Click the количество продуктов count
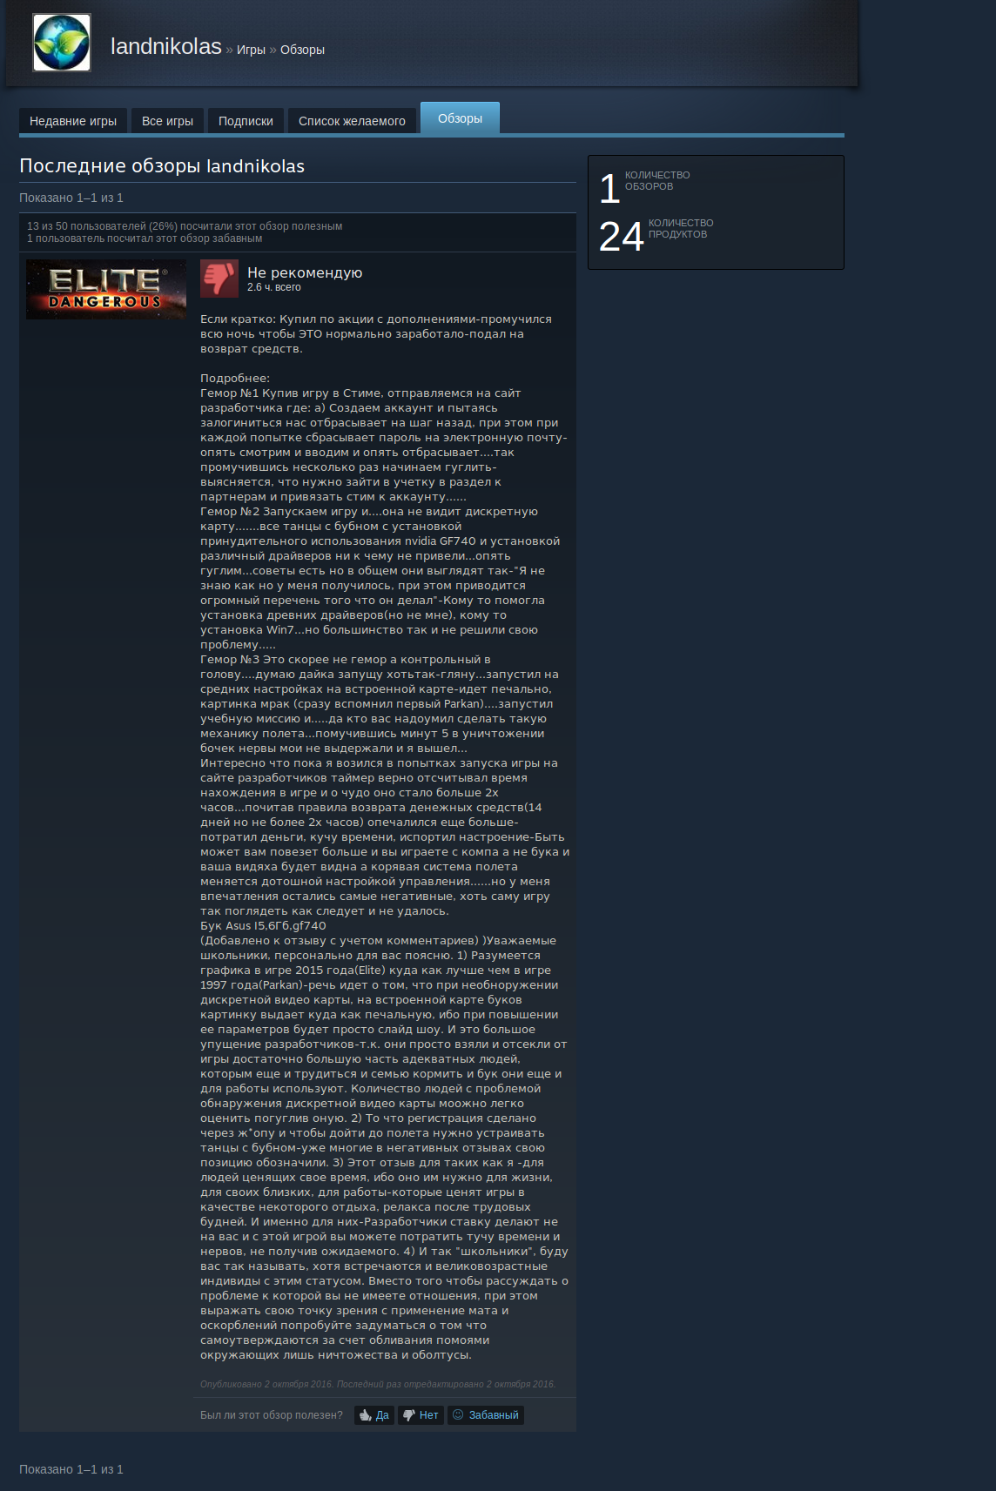The height and width of the screenshot is (1491, 996). point(622,237)
